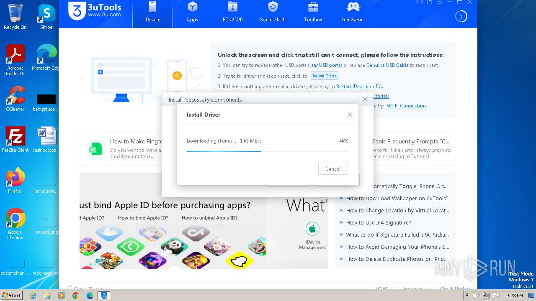Open the download manager circle indicator
The height and width of the screenshot is (301, 536).
tap(461, 17)
